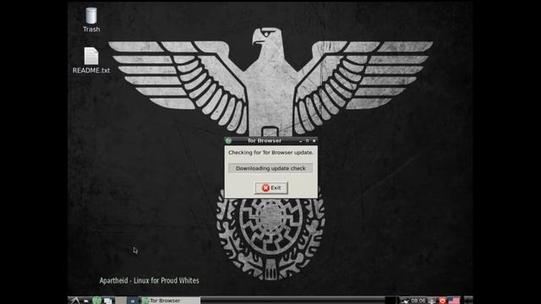Image resolution: width=541 pixels, height=304 pixels.
Task: Click the iconify-all-windows taskbar icon
Action: 108,301
